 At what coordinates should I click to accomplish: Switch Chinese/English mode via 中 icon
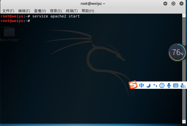pos(141,86)
